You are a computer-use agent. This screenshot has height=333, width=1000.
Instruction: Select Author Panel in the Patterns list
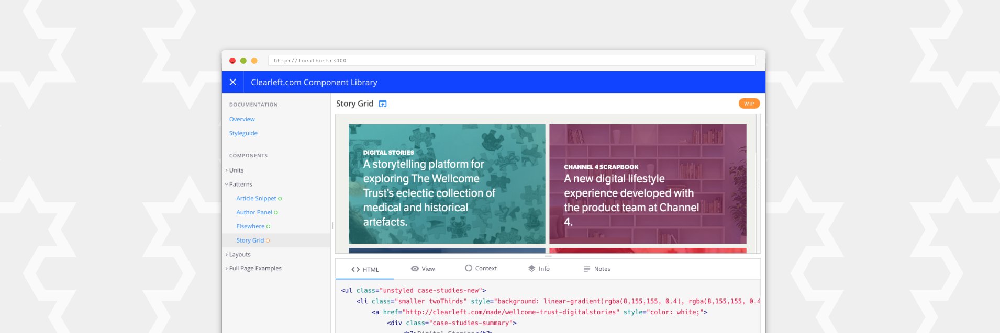point(254,213)
